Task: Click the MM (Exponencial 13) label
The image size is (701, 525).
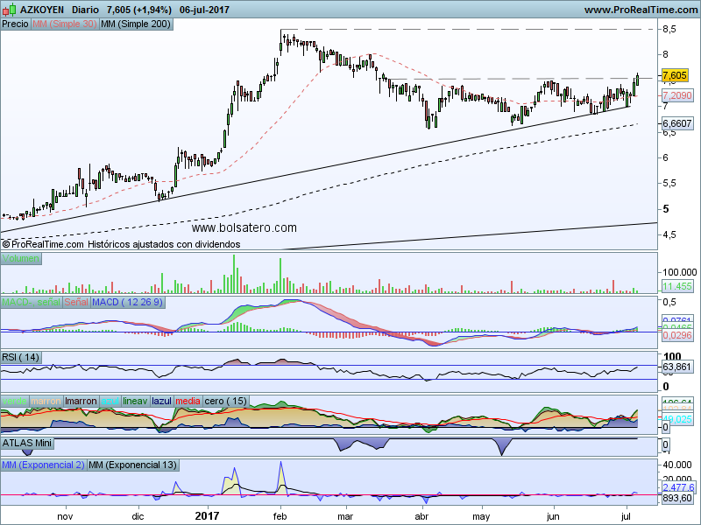Action: coord(131,465)
